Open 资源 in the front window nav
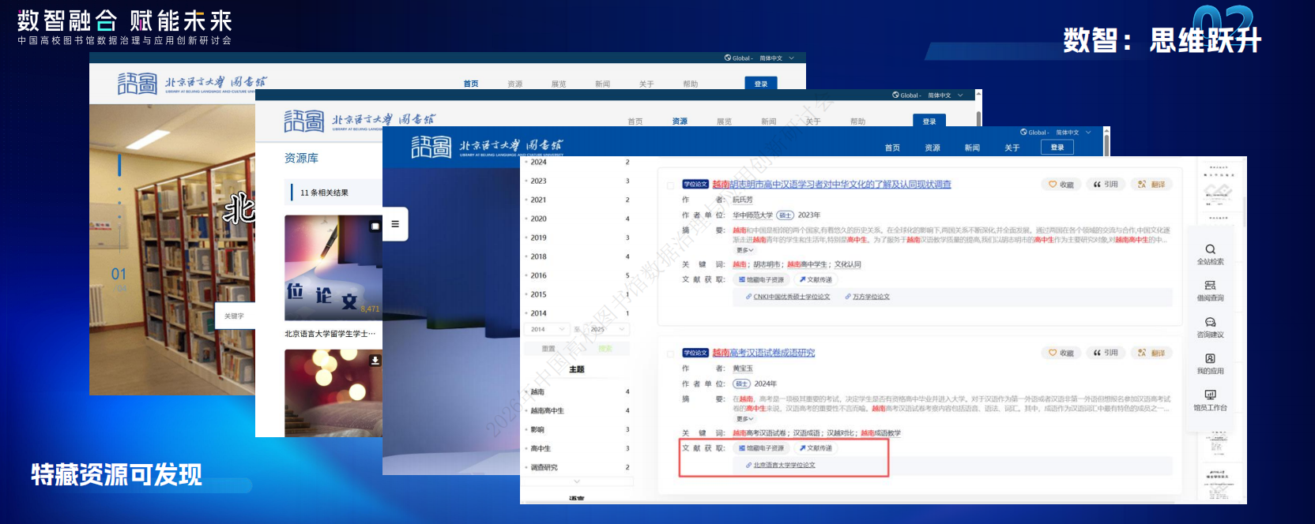This screenshot has height=524, width=1315. pos(933,148)
